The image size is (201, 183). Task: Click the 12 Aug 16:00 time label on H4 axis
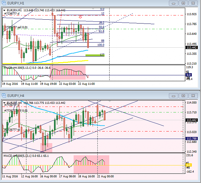coord(29,177)
